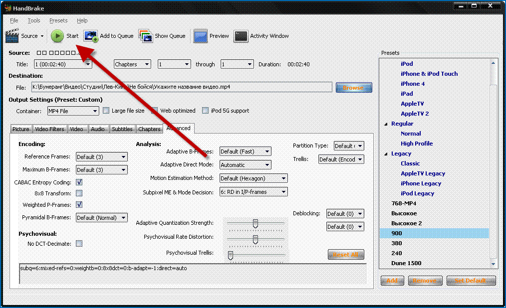Switch to the Video tab
This screenshot has height=308, width=506.
coord(77,129)
